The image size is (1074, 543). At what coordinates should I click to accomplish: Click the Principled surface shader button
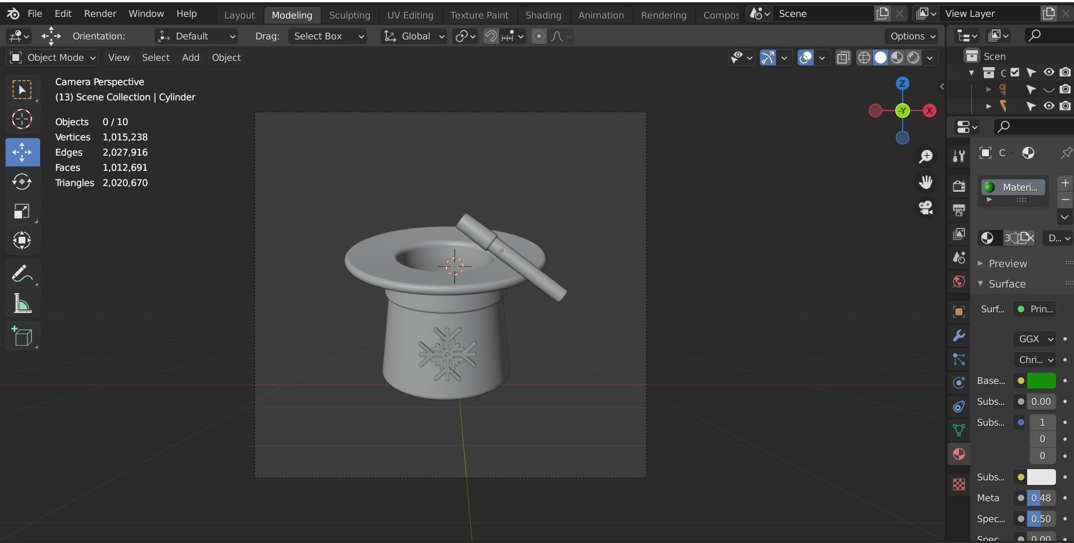1036,309
